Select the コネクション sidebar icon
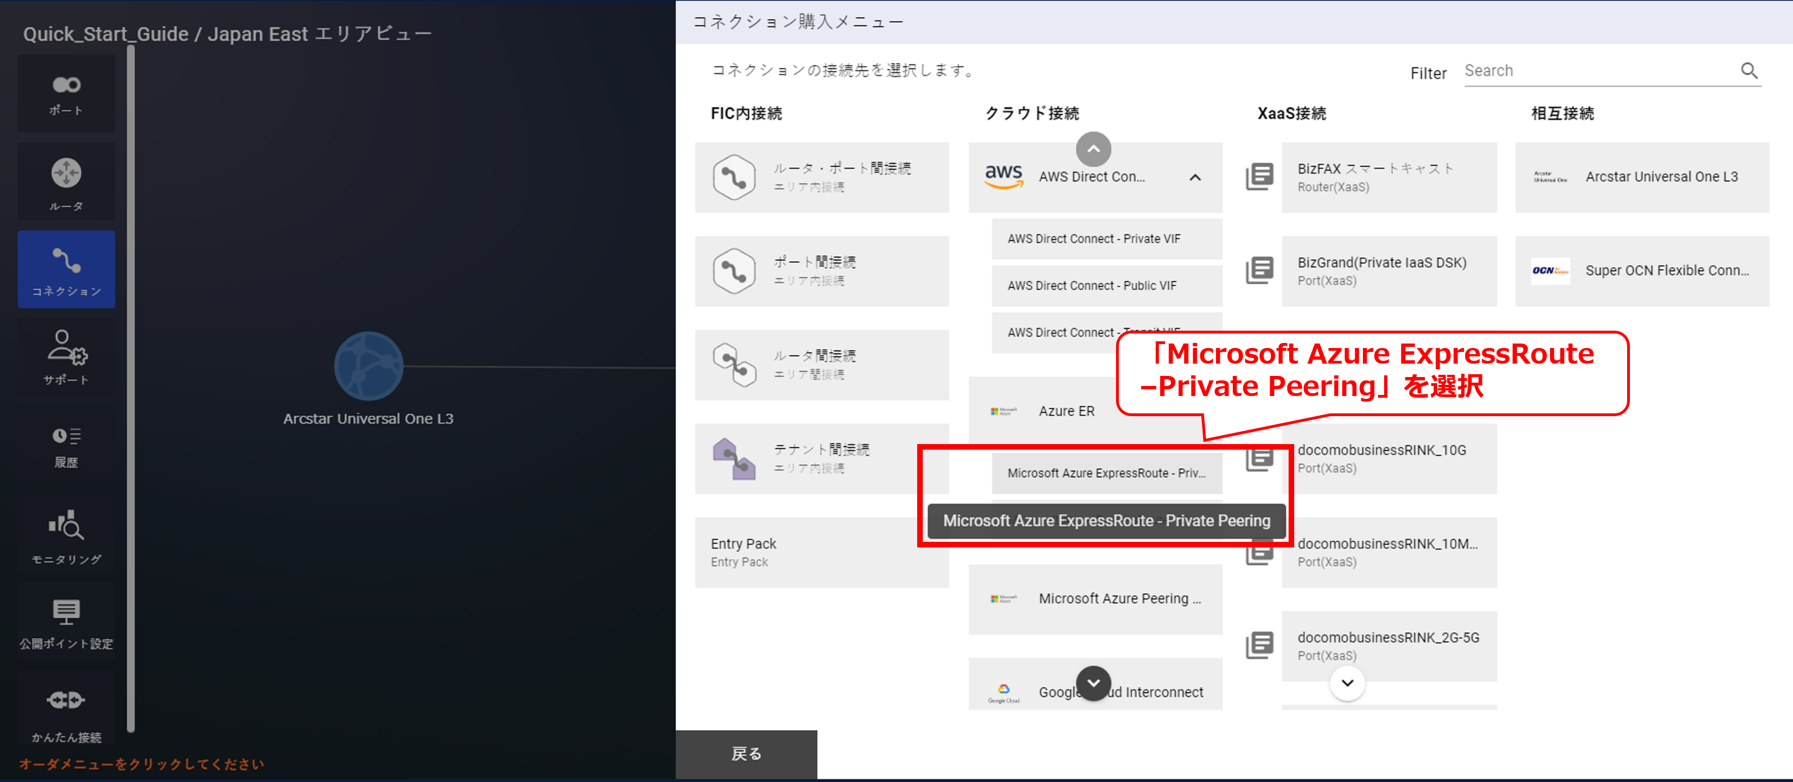This screenshot has height=782, width=1793. (66, 270)
